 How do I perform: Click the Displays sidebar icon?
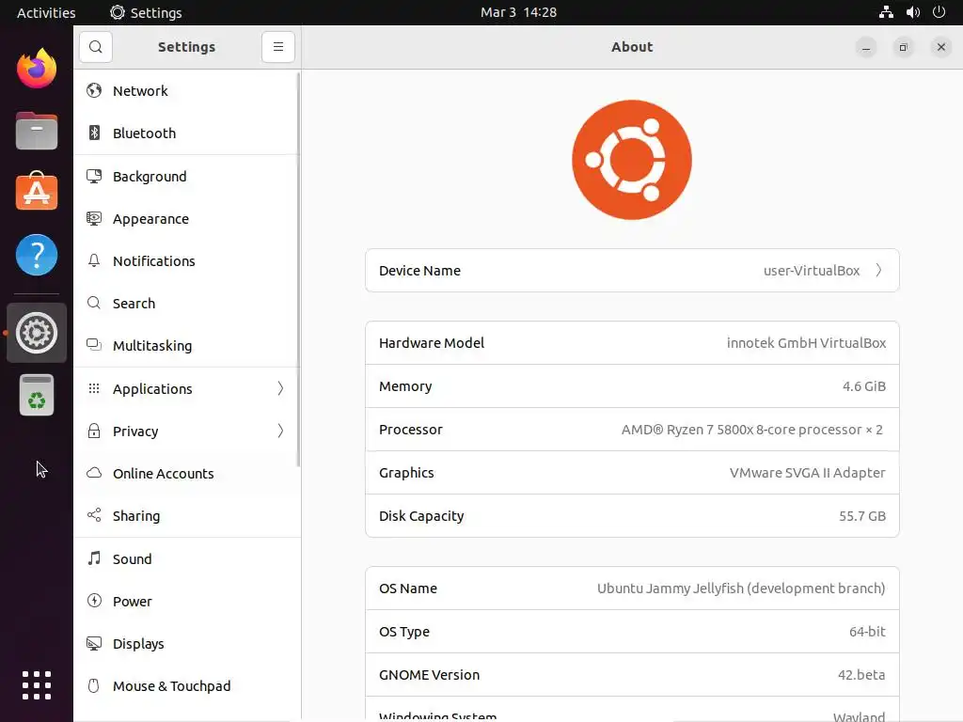click(x=94, y=643)
